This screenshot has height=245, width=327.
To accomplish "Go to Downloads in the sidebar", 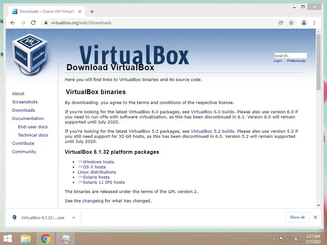I will [23, 110].
